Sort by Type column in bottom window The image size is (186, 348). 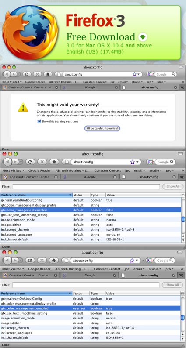(97, 294)
